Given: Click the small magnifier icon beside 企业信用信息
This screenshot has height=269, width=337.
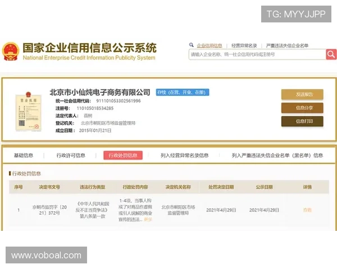Looking at the screenshot, I should click(192, 45).
